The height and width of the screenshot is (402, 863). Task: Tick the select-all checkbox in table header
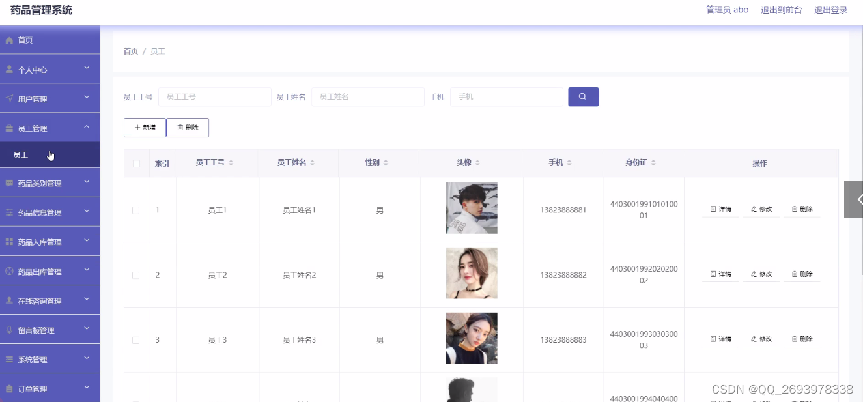[136, 164]
